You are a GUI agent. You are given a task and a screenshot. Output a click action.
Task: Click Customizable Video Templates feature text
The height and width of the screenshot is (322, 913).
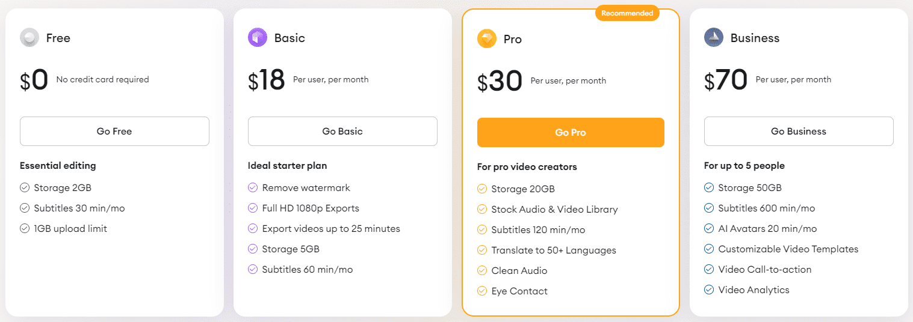point(788,249)
